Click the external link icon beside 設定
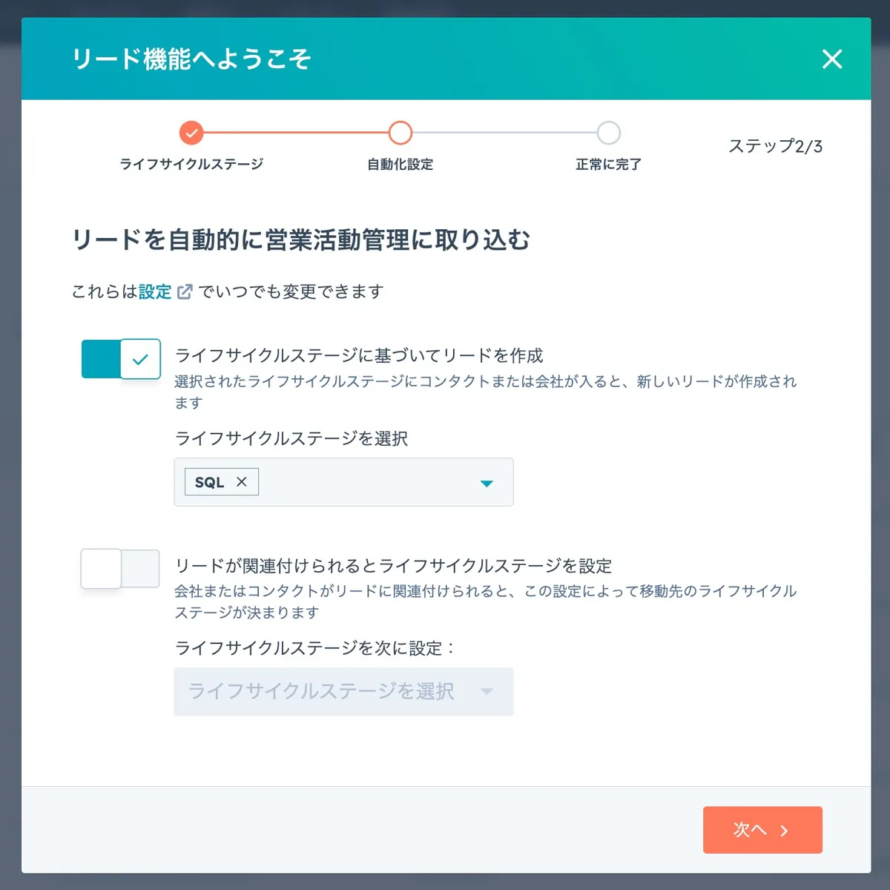This screenshot has height=890, width=890. pyautogui.click(x=183, y=291)
